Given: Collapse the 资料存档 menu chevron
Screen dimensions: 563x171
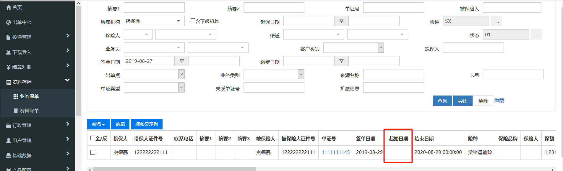Looking at the screenshot, I should click(x=67, y=80).
